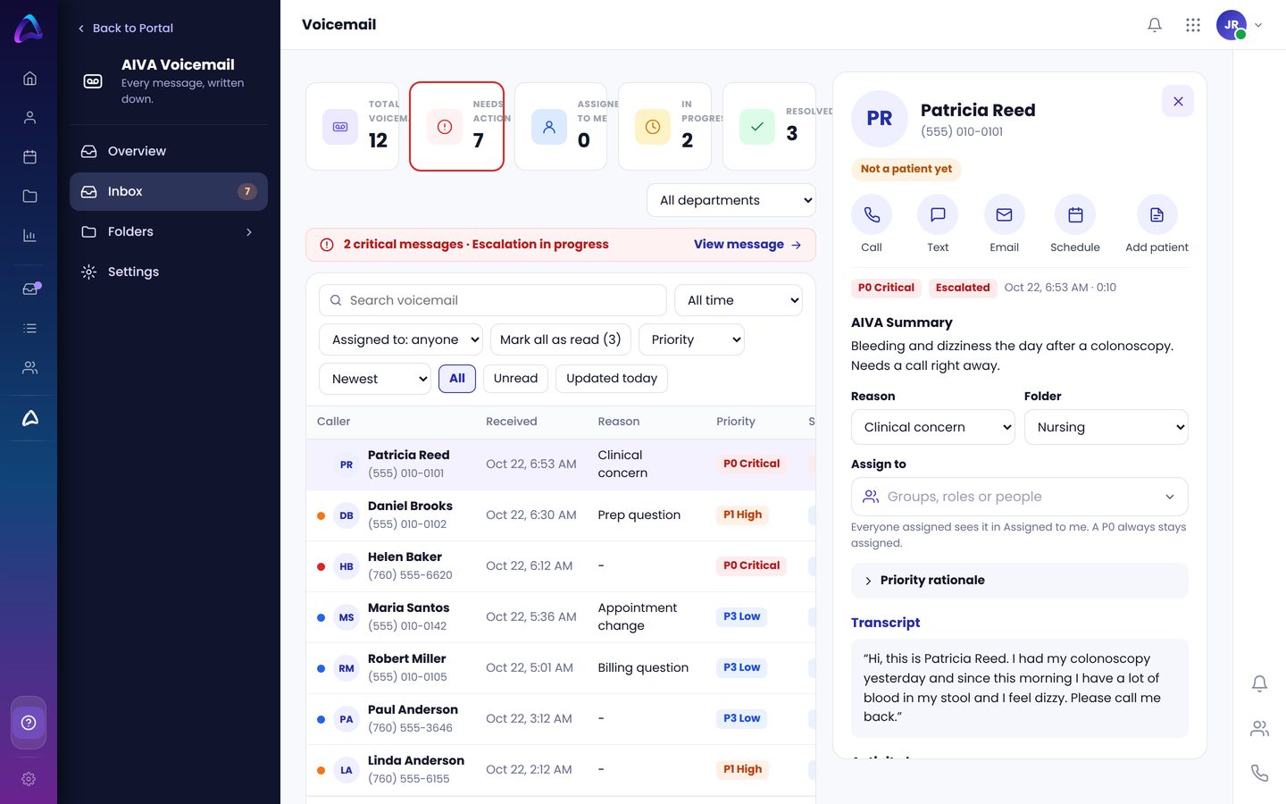Filter list to All messages
Viewport: 1286px width, 804px height.
coord(457,379)
